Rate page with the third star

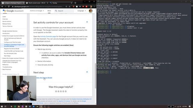[61, 91]
